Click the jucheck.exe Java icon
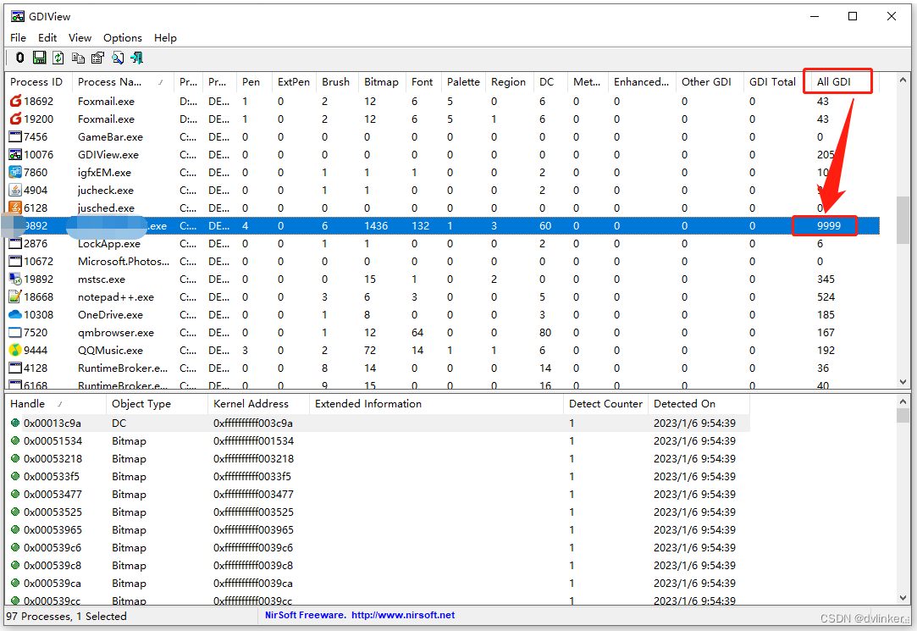This screenshot has height=631, width=917. click(x=15, y=190)
